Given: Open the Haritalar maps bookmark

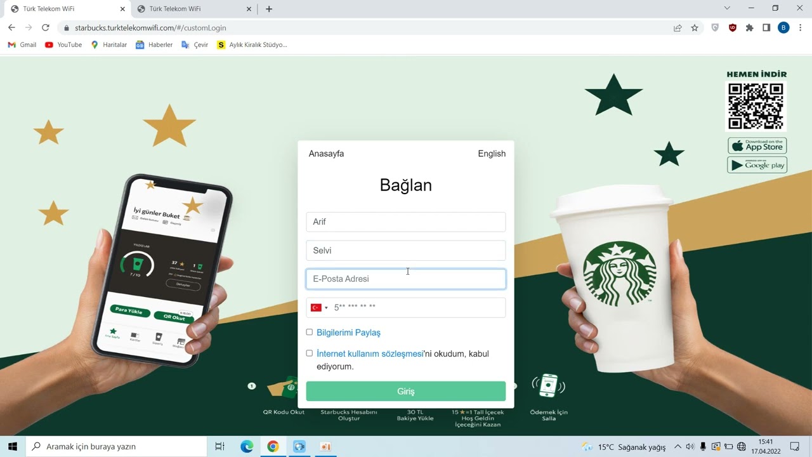Looking at the screenshot, I should [109, 45].
